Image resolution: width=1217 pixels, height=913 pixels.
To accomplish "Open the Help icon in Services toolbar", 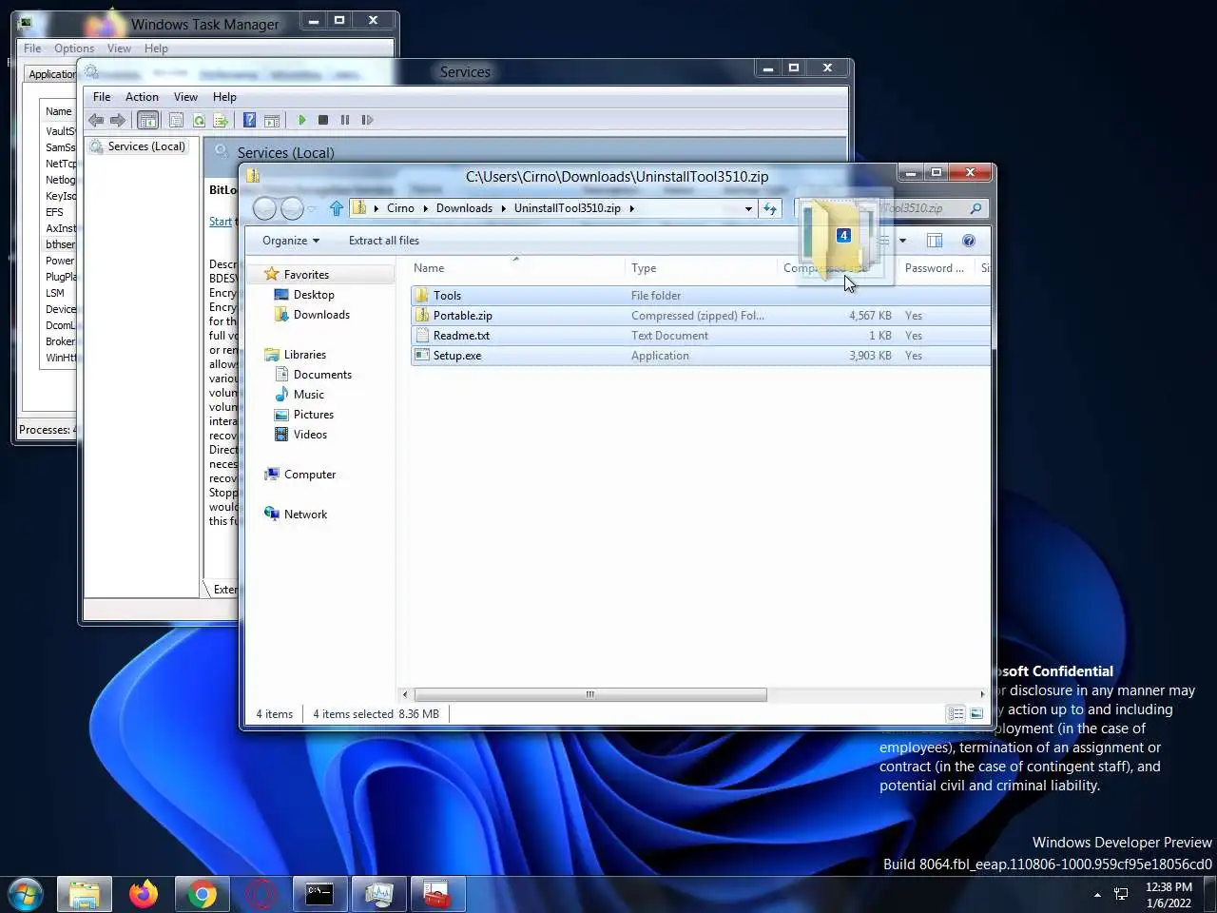I will coord(249,120).
